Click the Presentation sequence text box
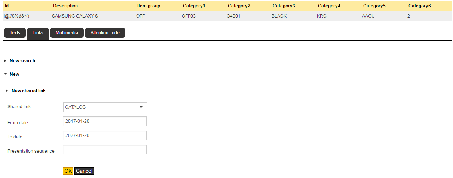Image resolution: width=453 pixels, height=178 pixels. [x=105, y=150]
